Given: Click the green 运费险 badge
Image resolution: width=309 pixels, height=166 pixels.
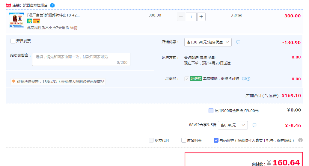Looking at the screenshot, I should 196,79.
